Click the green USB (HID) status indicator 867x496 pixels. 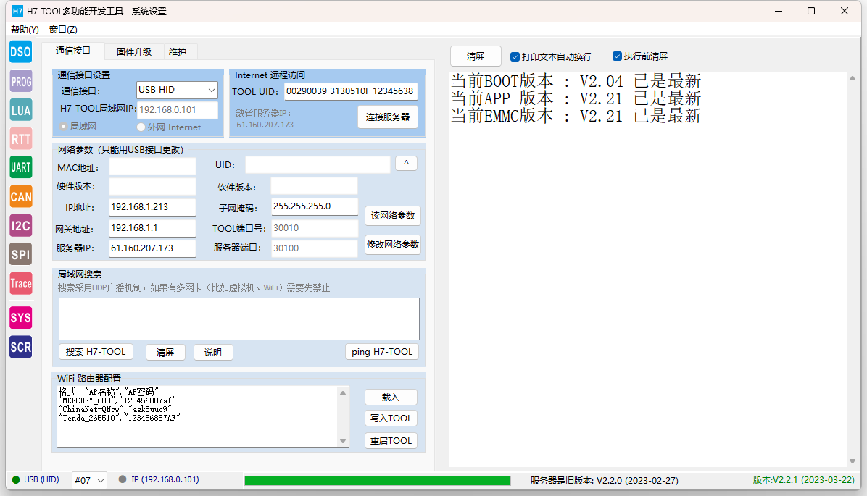[x=15, y=479]
